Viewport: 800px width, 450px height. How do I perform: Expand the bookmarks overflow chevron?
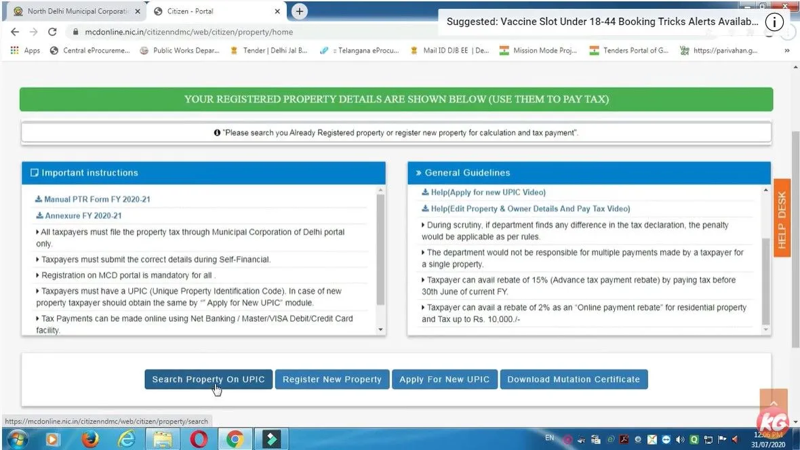[787, 50]
